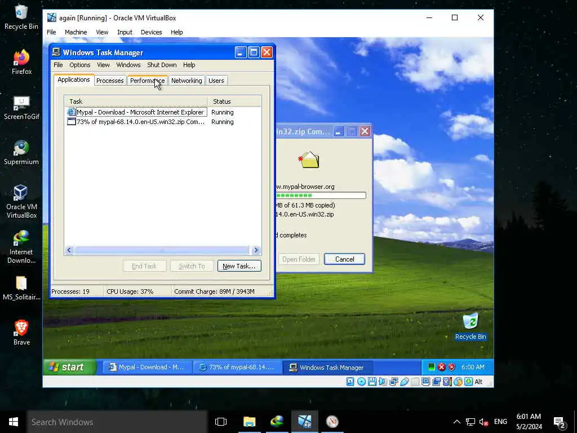Click the New Task... button
This screenshot has height=433, width=577.
(x=239, y=266)
